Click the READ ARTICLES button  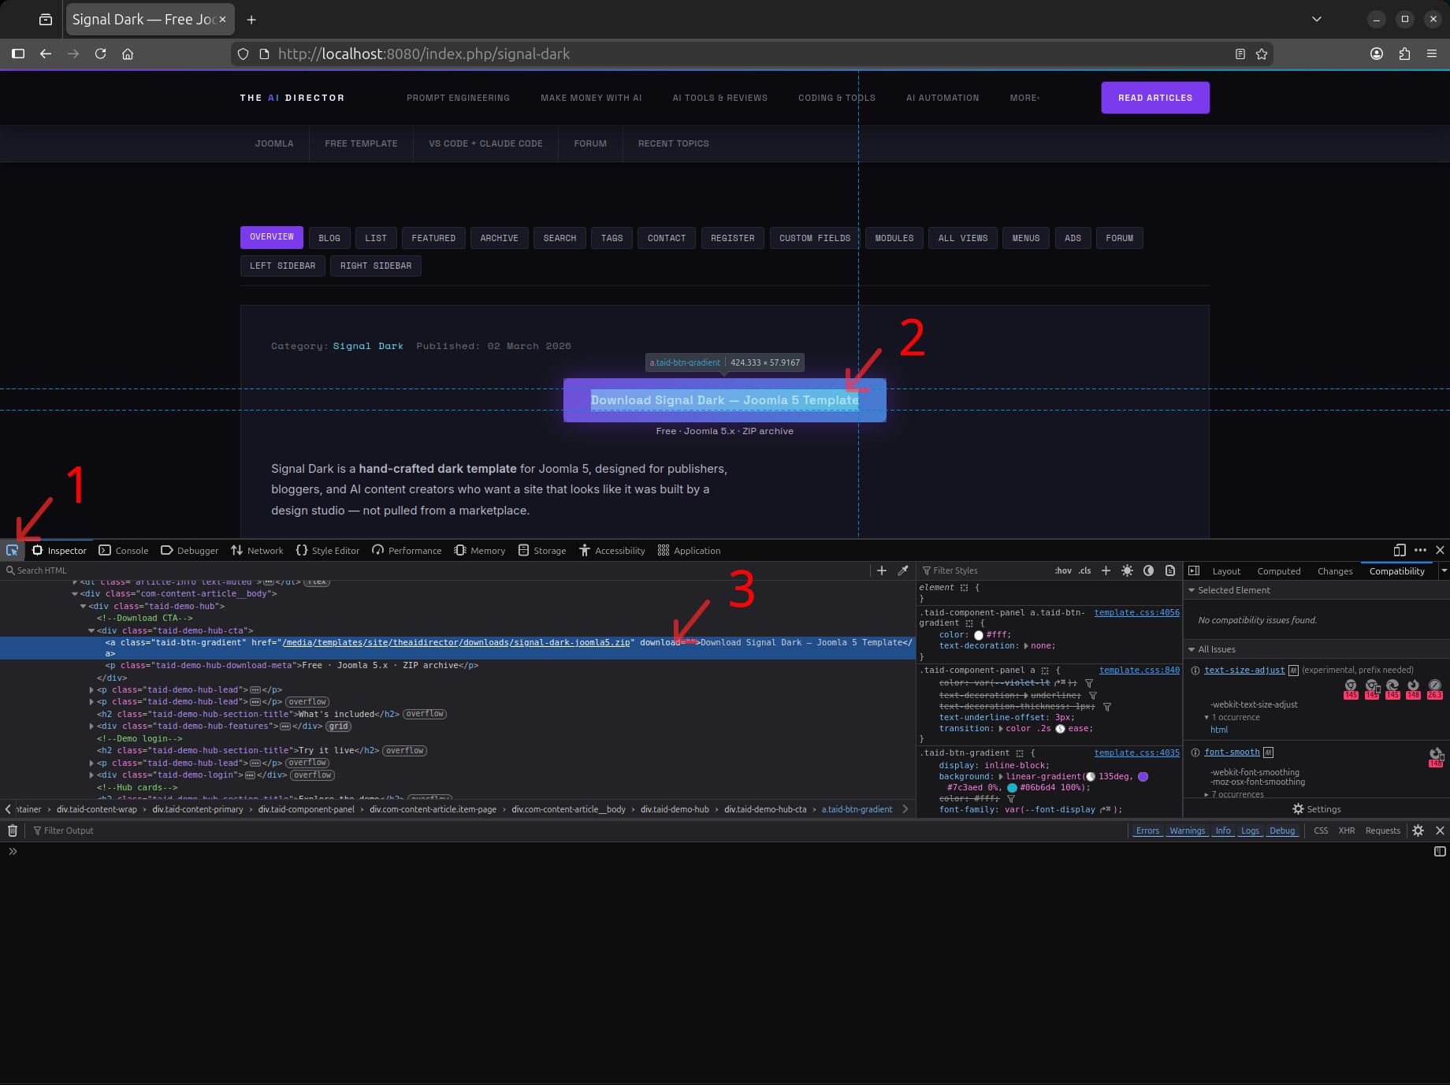(x=1154, y=97)
